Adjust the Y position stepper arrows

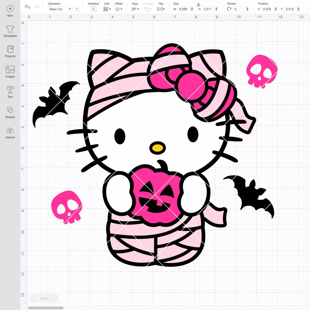(298, 9)
